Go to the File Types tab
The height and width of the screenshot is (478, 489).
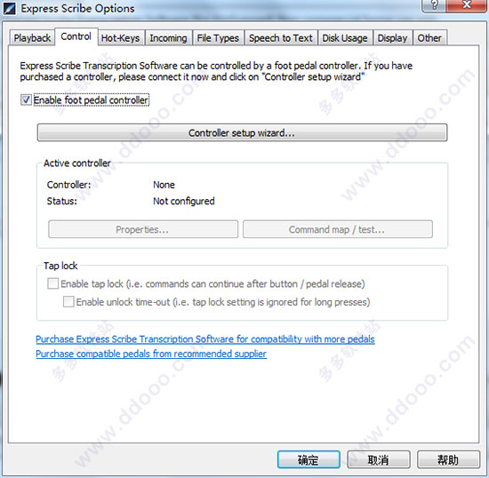coord(218,38)
